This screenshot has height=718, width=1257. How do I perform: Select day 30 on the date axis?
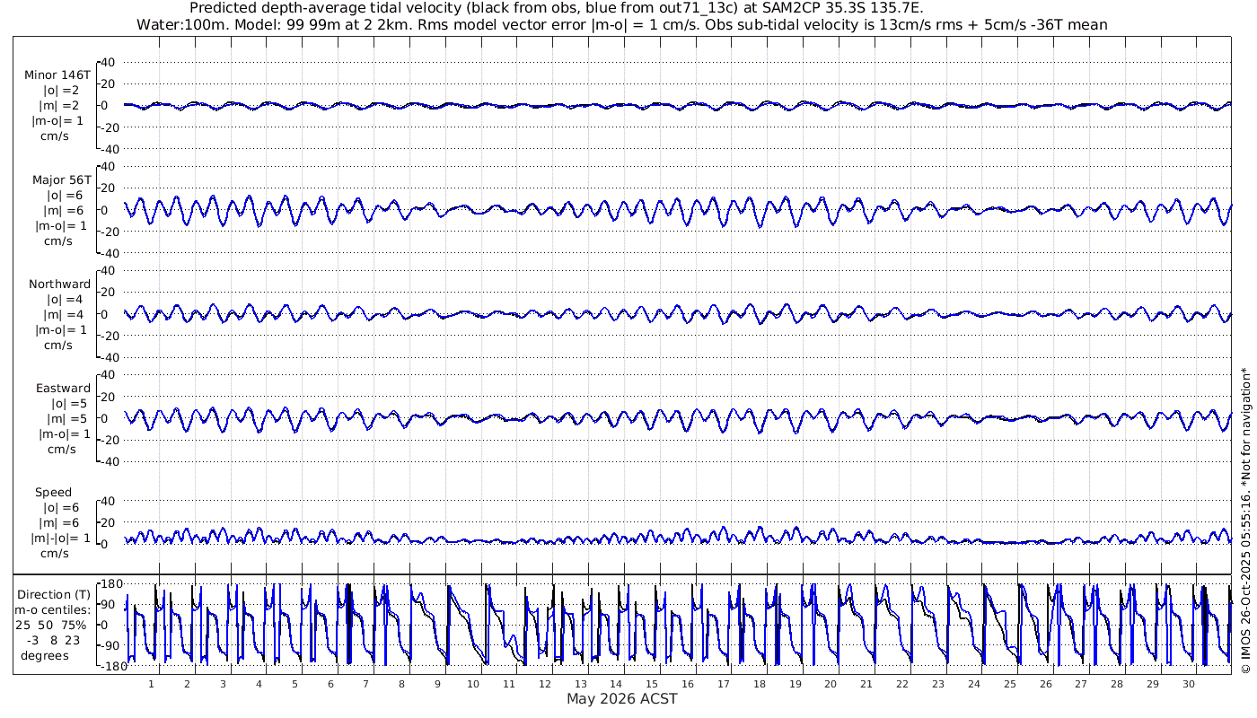[1189, 684]
